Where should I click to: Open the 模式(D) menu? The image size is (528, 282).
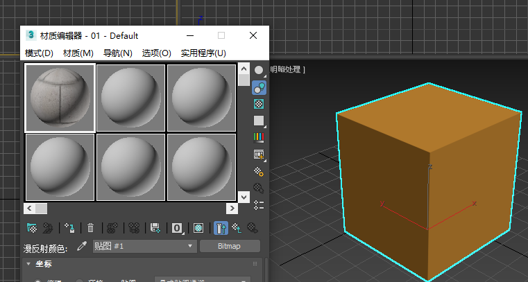click(x=39, y=53)
